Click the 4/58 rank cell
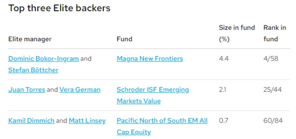The width and height of the screenshot is (296, 139). pos(271,59)
